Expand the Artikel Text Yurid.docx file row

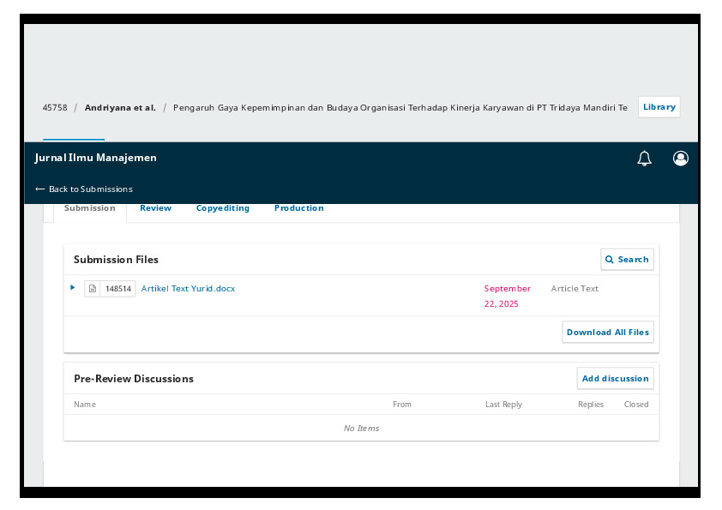(72, 288)
